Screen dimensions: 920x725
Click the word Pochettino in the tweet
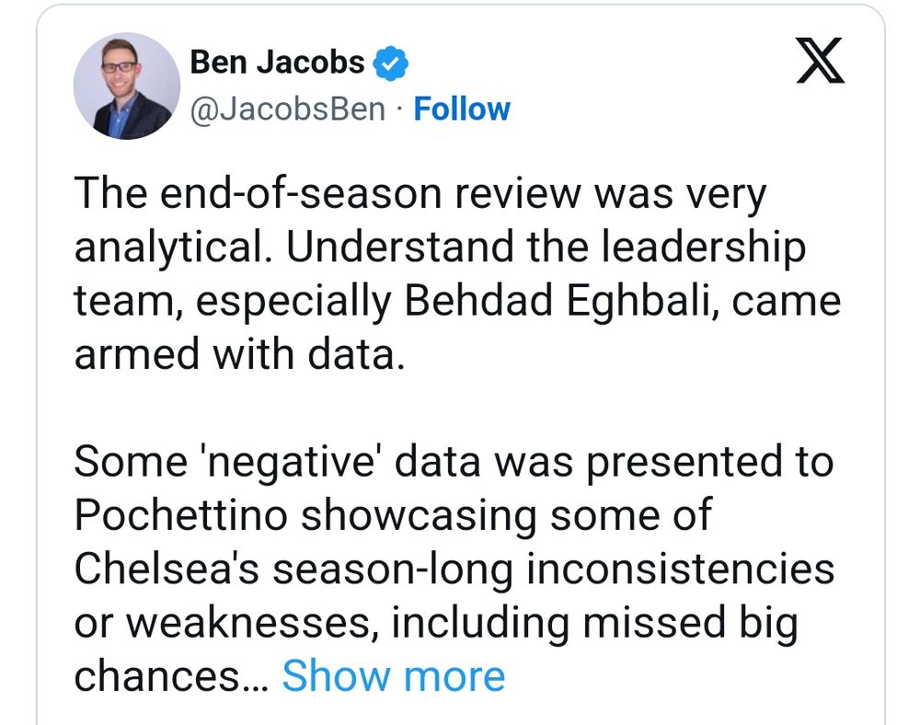click(x=180, y=515)
